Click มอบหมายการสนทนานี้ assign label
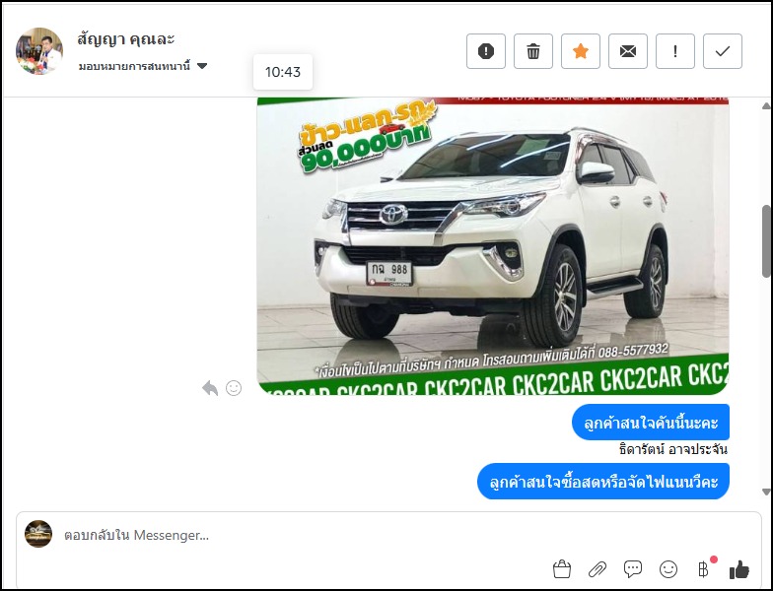This screenshot has height=591, width=773. (x=134, y=66)
